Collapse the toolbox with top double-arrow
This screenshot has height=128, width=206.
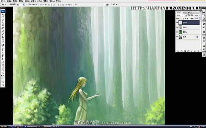click(x=1, y=8)
